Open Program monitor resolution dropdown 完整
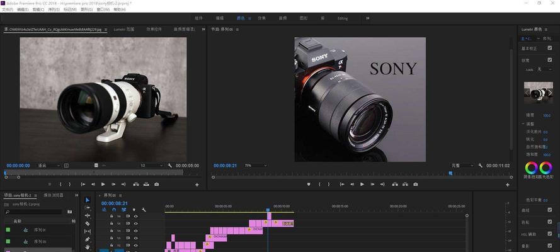560x252 pixels. [462, 166]
